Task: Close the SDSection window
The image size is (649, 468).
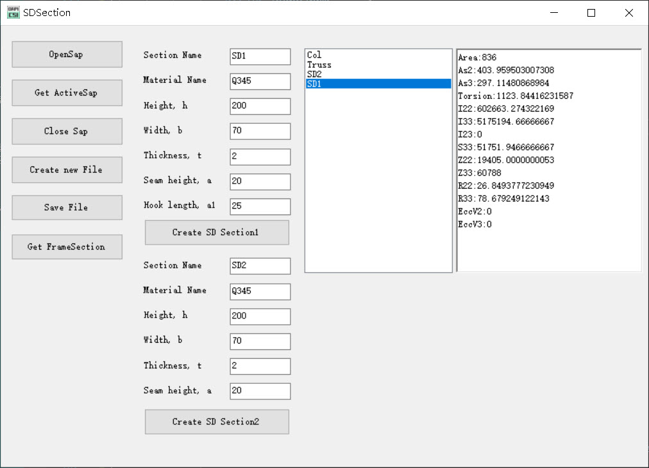Action: [x=629, y=13]
